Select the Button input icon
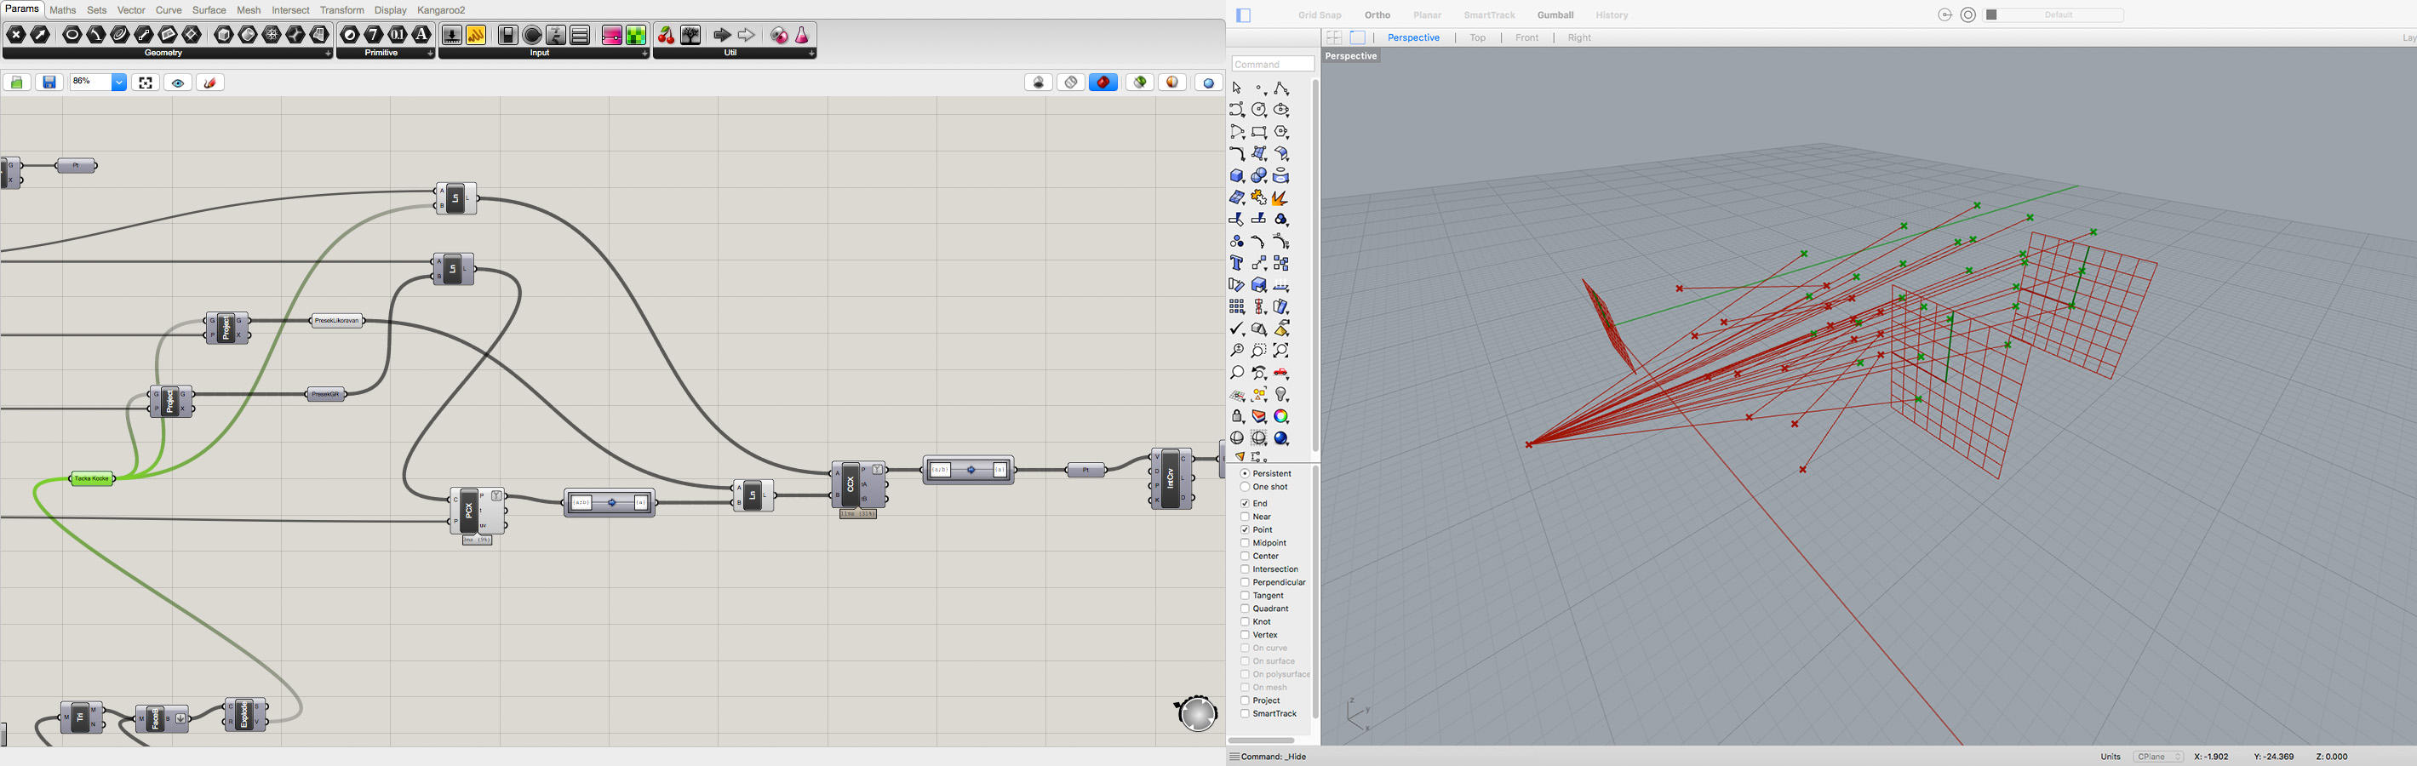The image size is (2417, 766). point(532,35)
